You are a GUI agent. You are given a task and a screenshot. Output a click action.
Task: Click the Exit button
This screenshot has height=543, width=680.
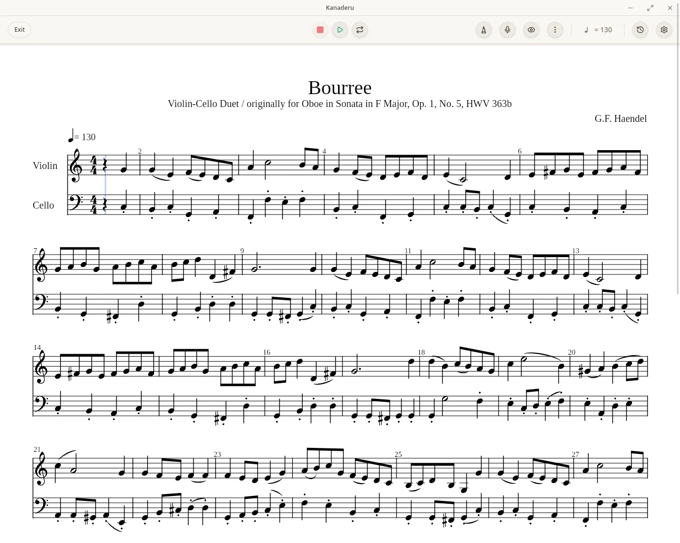tap(20, 30)
